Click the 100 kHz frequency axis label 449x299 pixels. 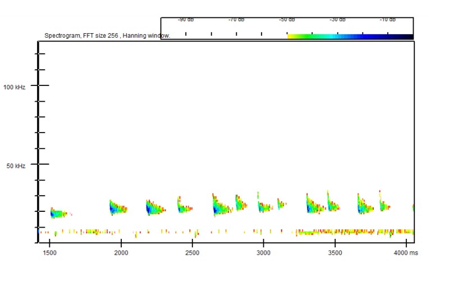coord(14,87)
